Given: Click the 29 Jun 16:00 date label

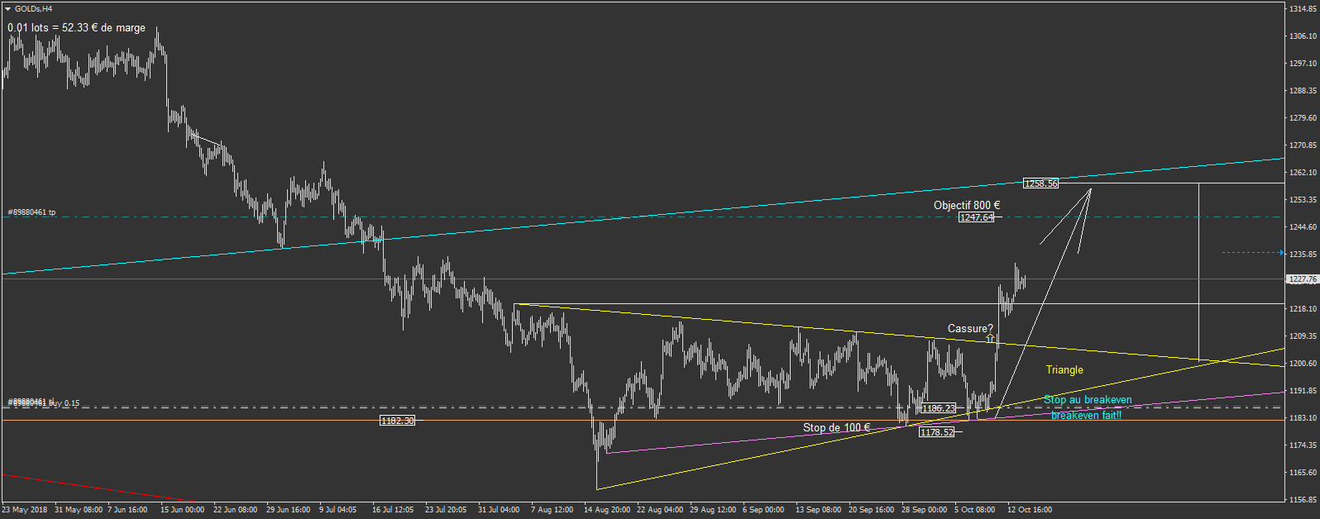Looking at the screenshot, I should pos(288,510).
